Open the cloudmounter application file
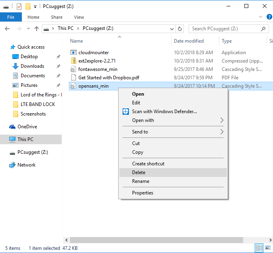Screen dimensions: 273x253 94,53
